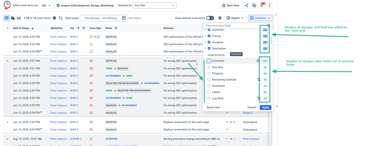Viewport: 367px width, 146px height.
Task: Click the settings sliders icon on Comment row
Action: (258, 61)
